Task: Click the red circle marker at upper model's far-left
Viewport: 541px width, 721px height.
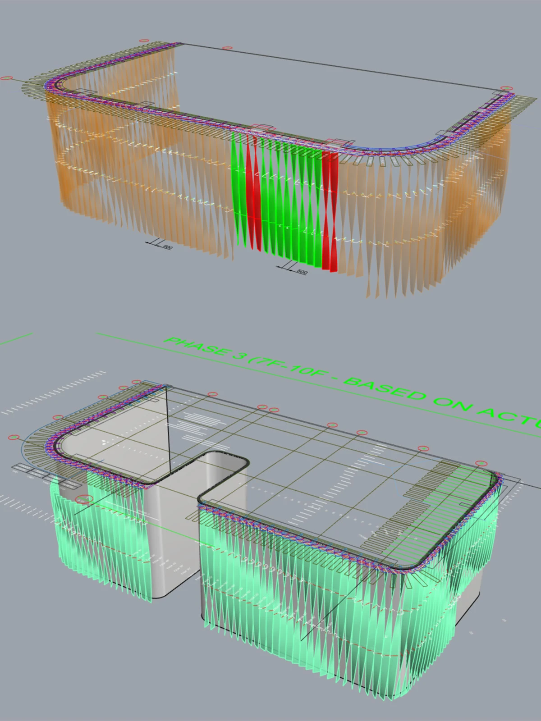Action: 6,78
